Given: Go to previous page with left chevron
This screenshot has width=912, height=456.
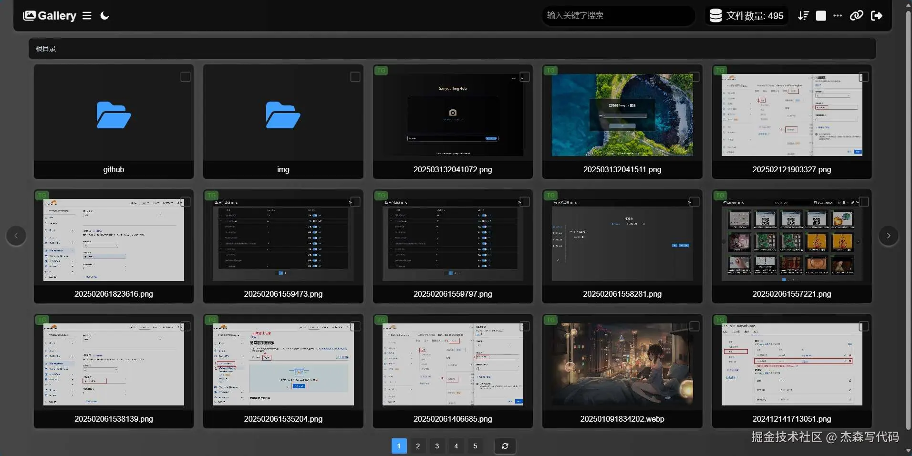Looking at the screenshot, I should pyautogui.click(x=16, y=236).
